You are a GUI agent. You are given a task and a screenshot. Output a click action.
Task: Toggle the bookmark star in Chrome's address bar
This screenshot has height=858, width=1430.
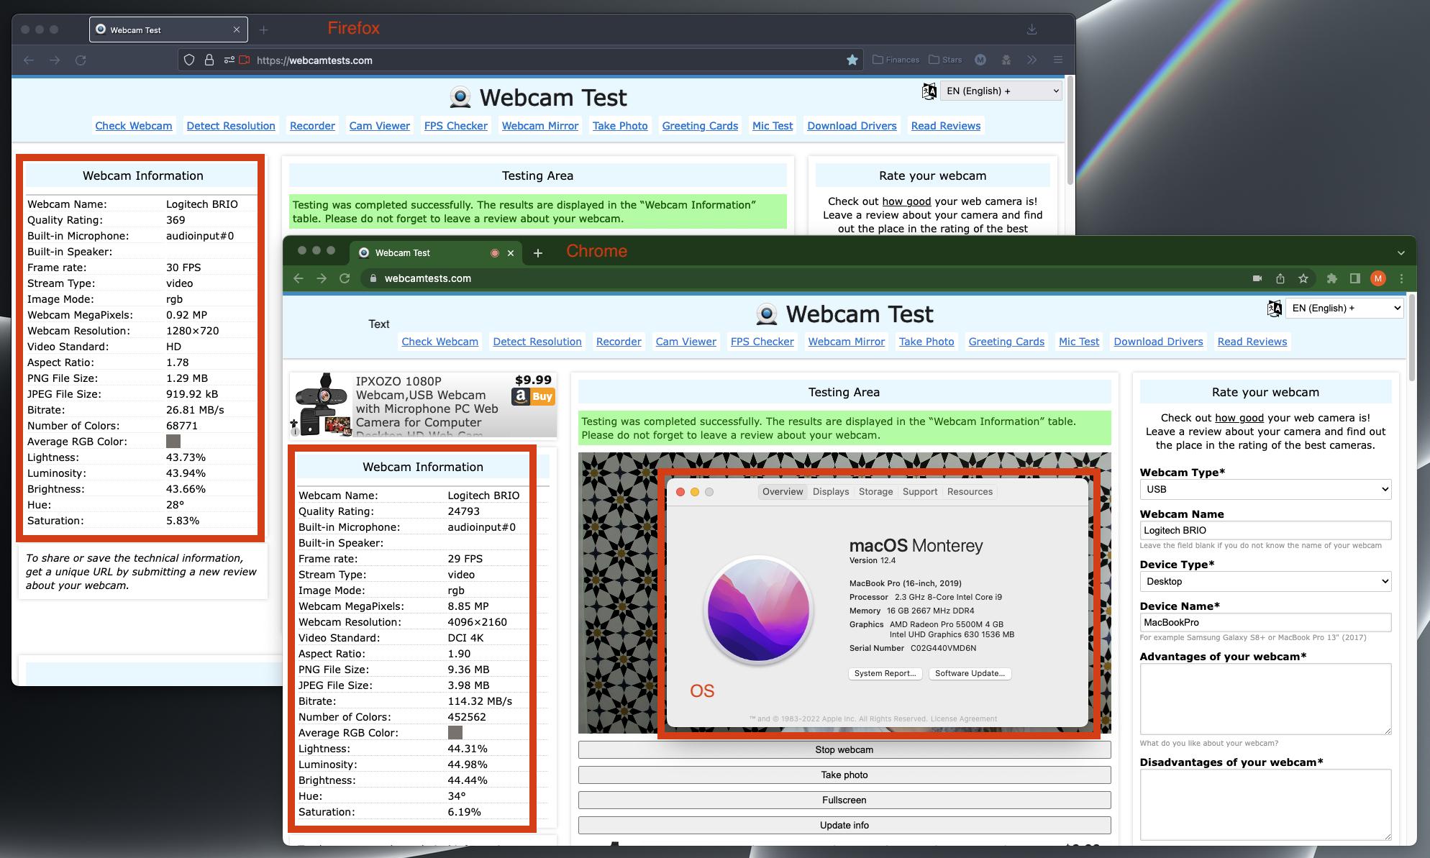pos(1303,278)
